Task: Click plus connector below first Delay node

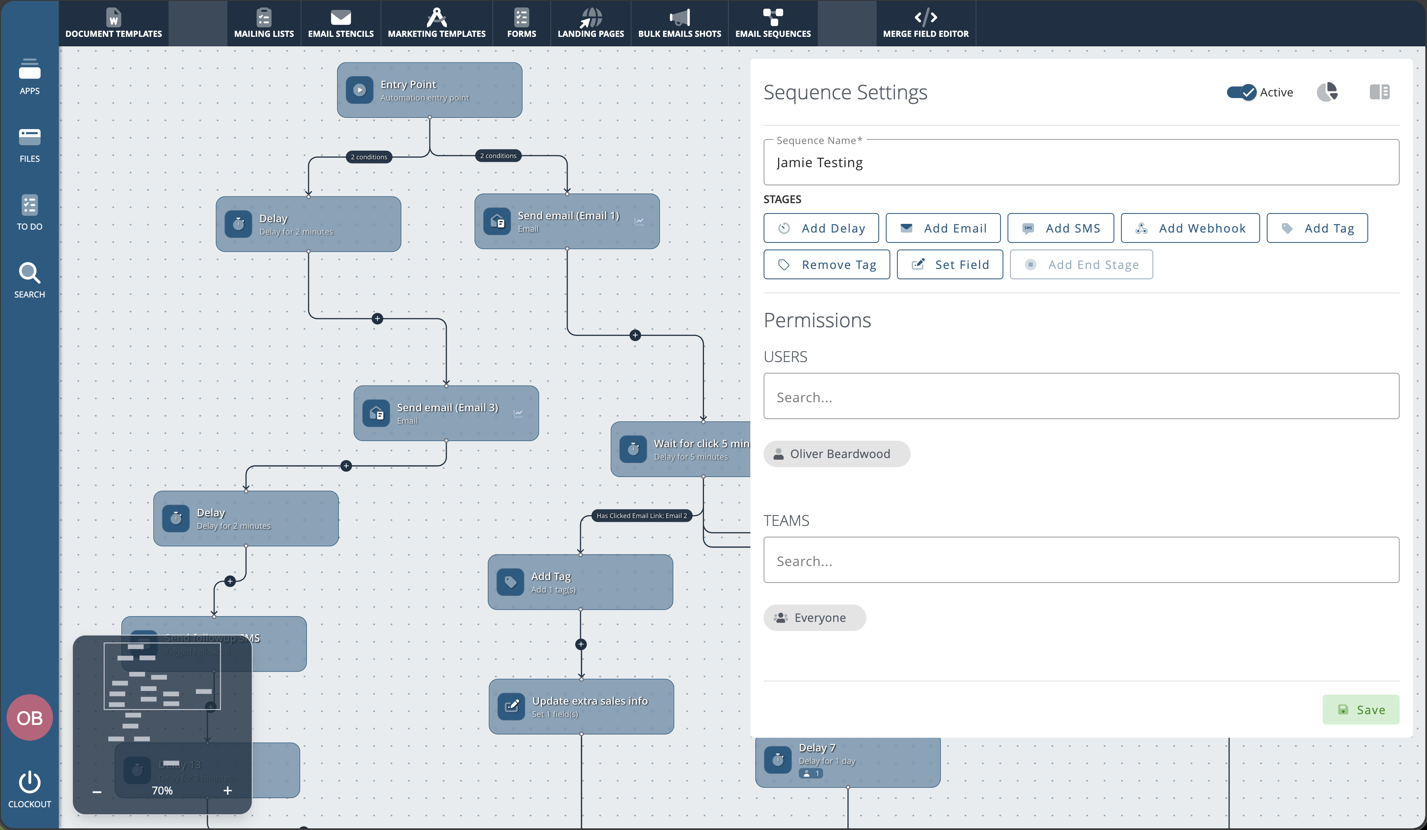Action: tap(378, 319)
